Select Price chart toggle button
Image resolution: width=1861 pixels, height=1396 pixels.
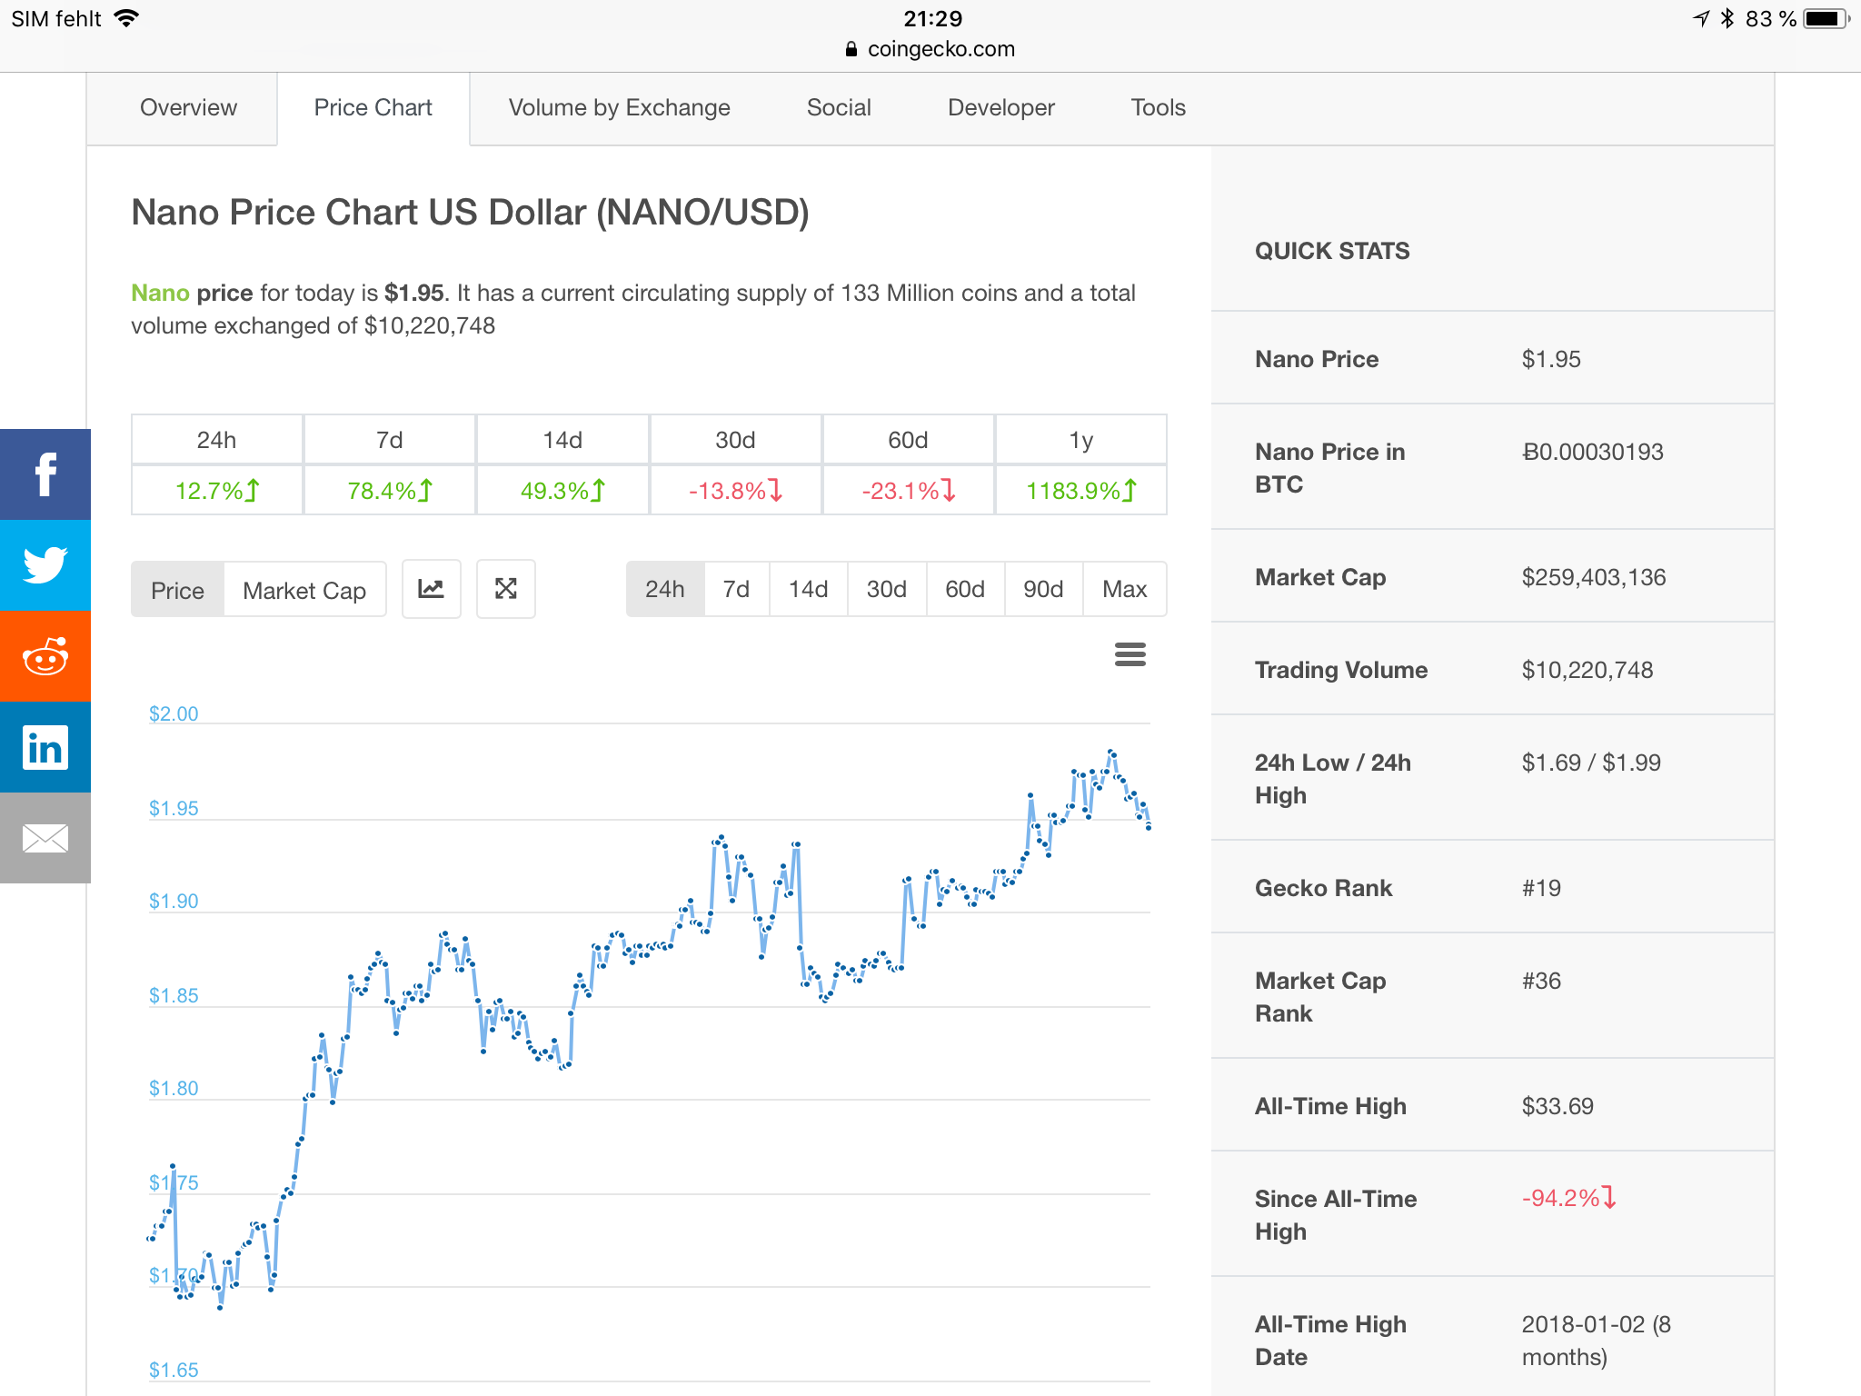(x=177, y=591)
